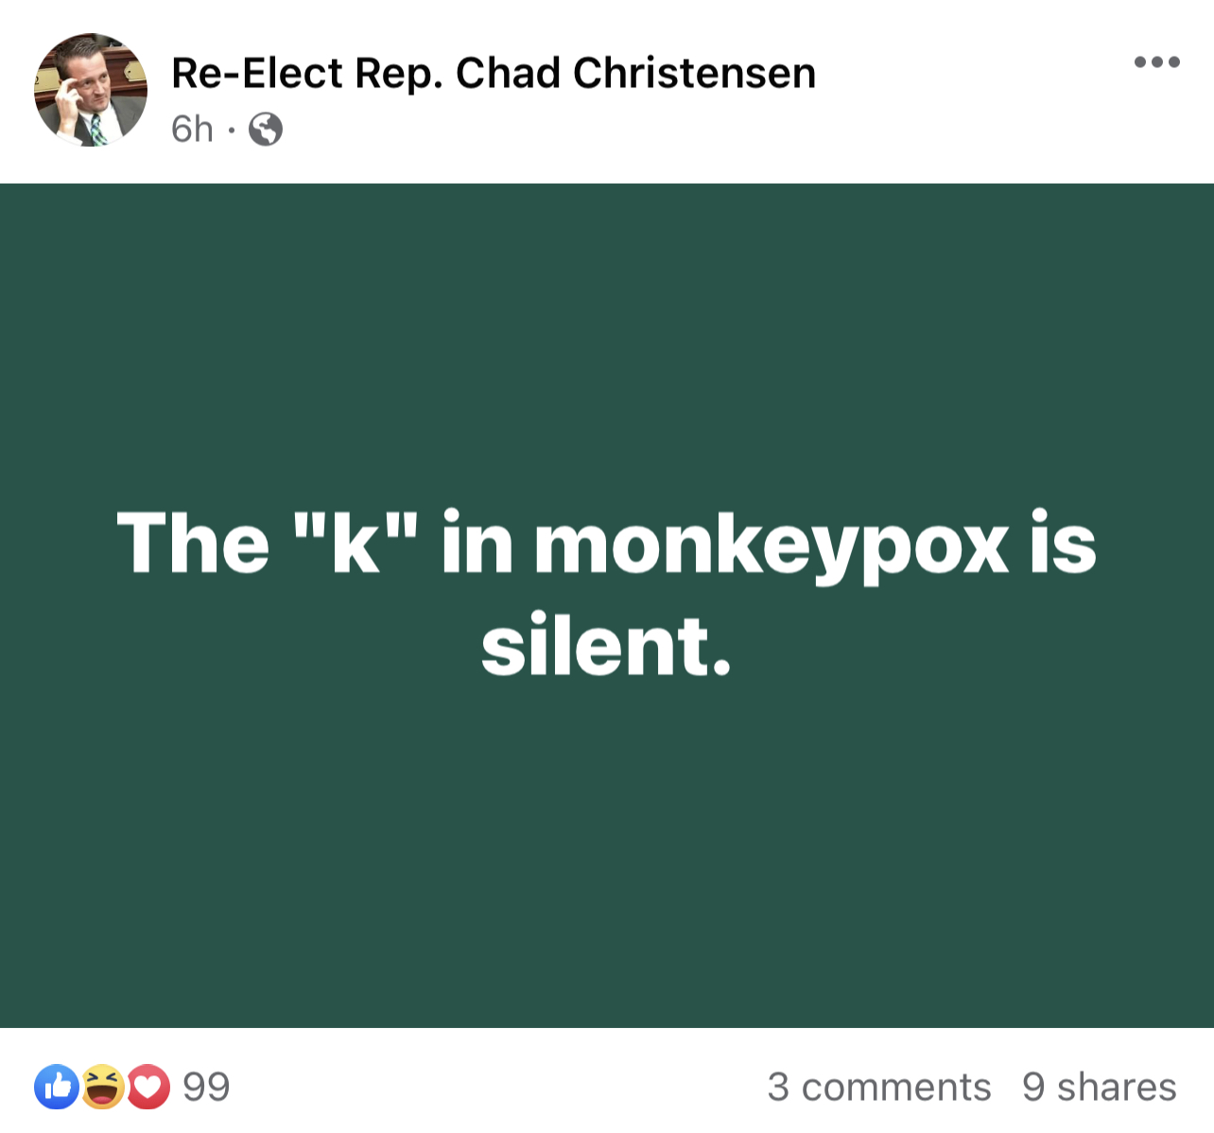Click the engagement summary row
Screen dimensions: 1214x1133
coord(607,1087)
